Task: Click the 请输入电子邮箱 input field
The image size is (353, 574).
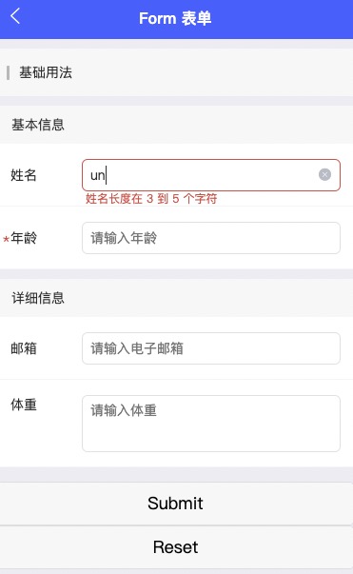Action: pos(211,348)
